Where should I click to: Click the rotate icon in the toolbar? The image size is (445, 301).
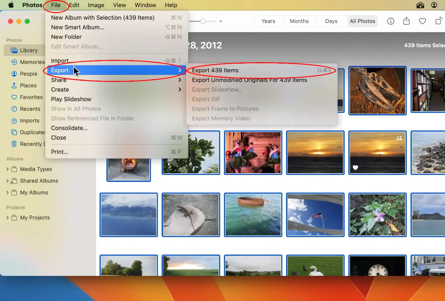(x=438, y=21)
